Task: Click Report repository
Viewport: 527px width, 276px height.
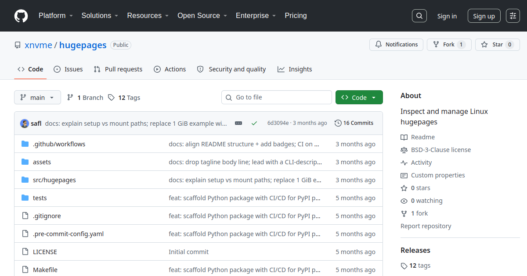Action: click(426, 226)
